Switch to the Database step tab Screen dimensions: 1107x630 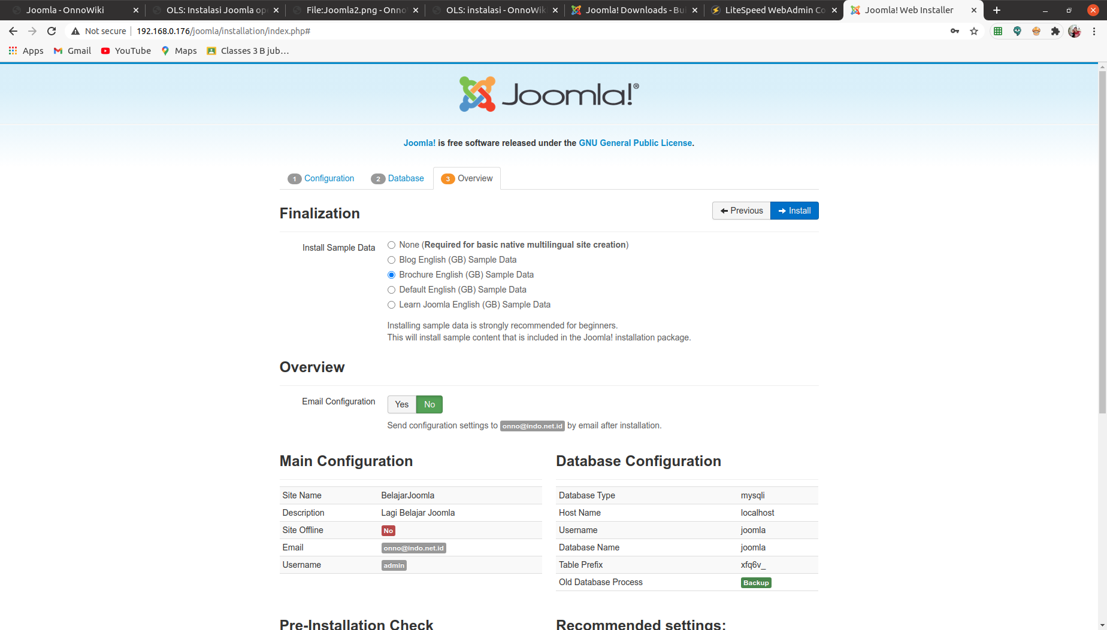coord(398,178)
